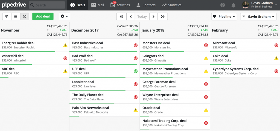The width and height of the screenshot is (280, 131).
Task: Click the Add deal button
Action: [x=43, y=16]
